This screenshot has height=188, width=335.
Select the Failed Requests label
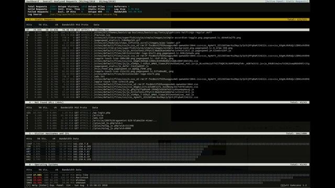[38, 11]
